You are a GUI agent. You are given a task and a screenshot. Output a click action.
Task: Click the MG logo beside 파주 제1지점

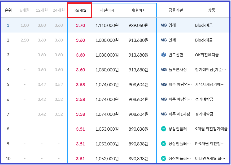point(164,114)
